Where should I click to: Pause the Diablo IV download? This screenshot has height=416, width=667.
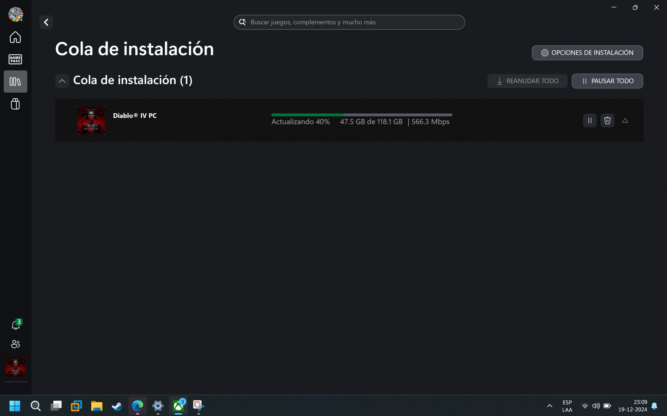590,120
